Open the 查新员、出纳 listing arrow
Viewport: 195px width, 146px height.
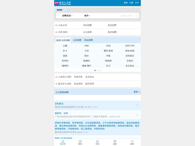coord(137,115)
